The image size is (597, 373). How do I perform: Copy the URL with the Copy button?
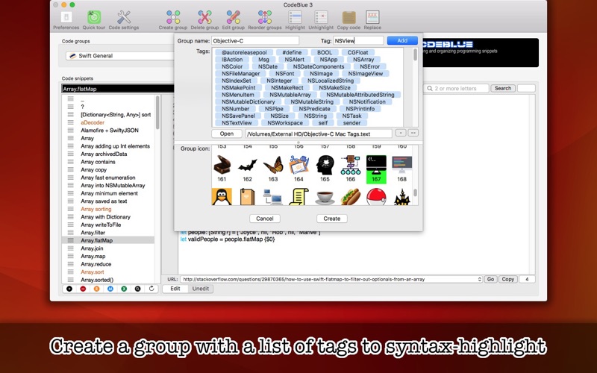click(x=508, y=279)
